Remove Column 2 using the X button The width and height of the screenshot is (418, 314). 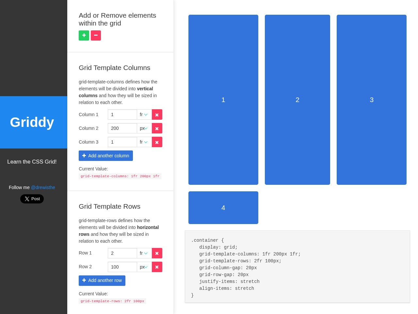pos(157,128)
